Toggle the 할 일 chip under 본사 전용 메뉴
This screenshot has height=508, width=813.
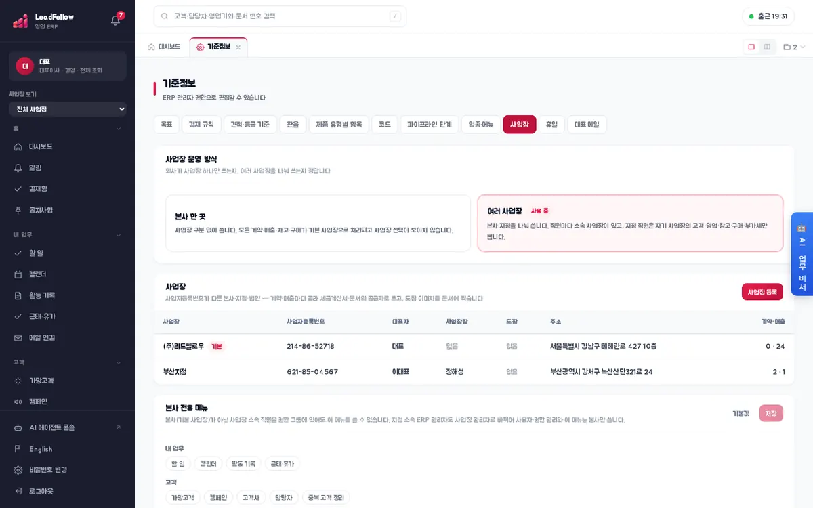(178, 464)
